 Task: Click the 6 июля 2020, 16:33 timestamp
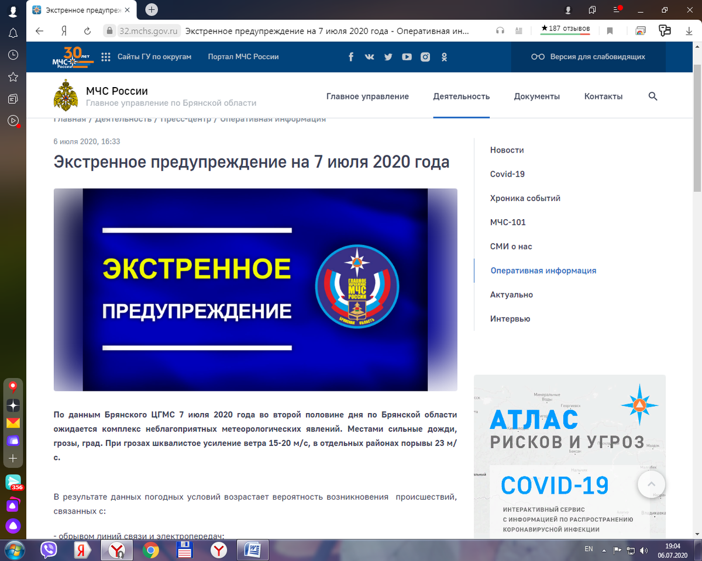[x=87, y=141]
